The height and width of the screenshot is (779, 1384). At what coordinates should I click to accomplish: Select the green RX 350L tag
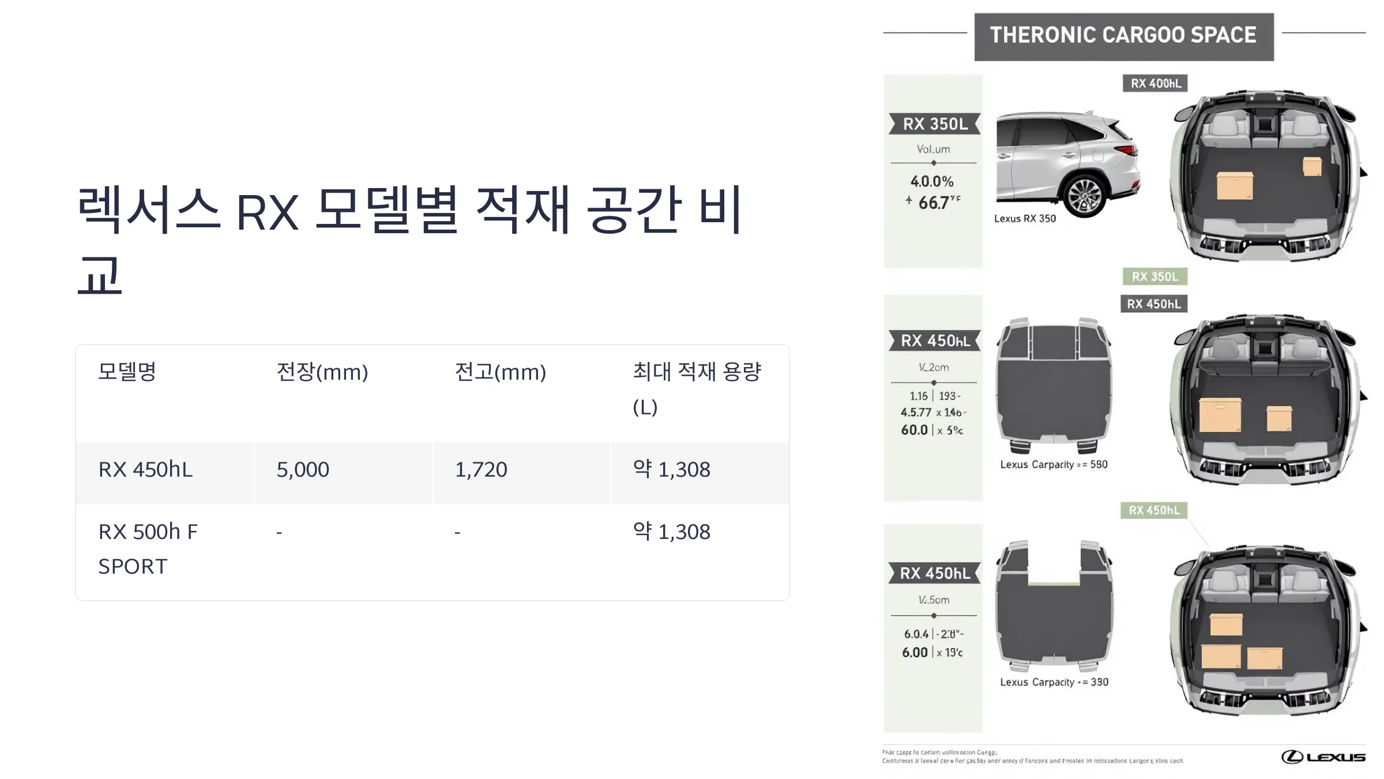pos(1154,276)
